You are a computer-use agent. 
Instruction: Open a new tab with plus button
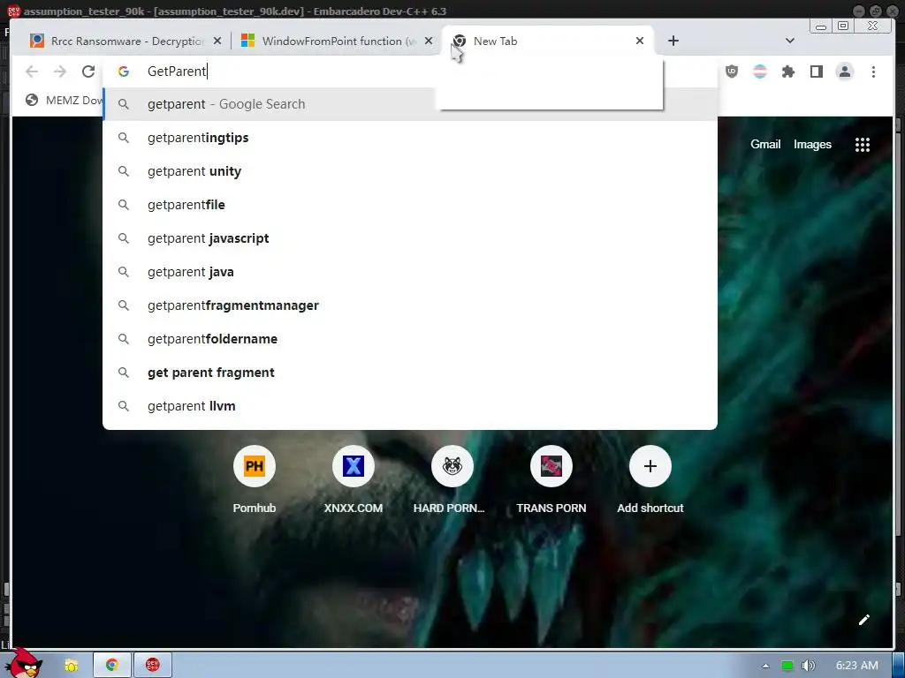(x=673, y=41)
